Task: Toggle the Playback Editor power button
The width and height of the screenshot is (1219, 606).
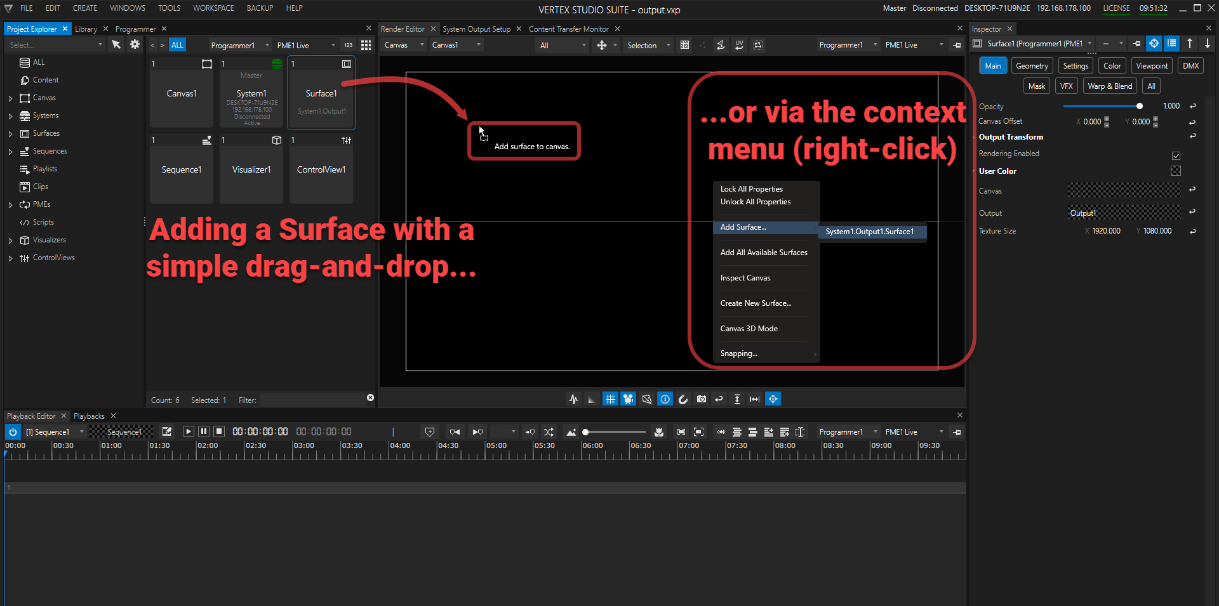Action: point(13,432)
